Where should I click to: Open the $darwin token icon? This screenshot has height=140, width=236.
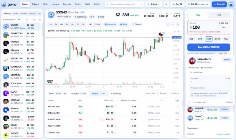click(6, 110)
